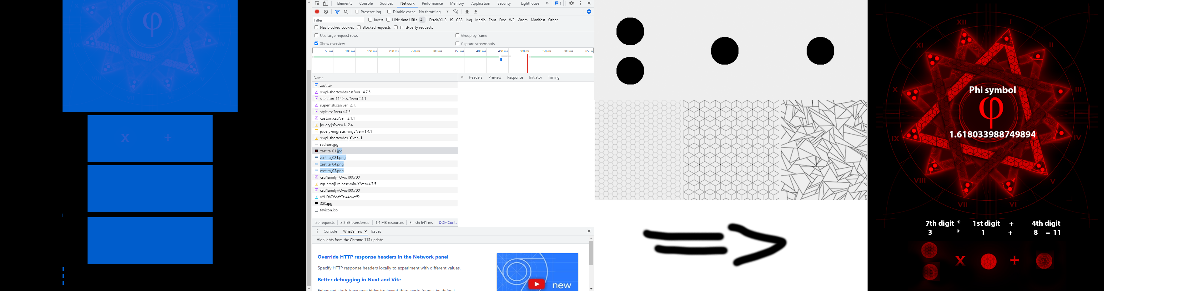Click the Import HAR file upload arrow
Screen dimensions: 1188x291
[x=467, y=12]
